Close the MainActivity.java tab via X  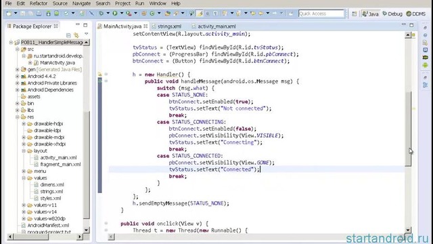click(145, 26)
